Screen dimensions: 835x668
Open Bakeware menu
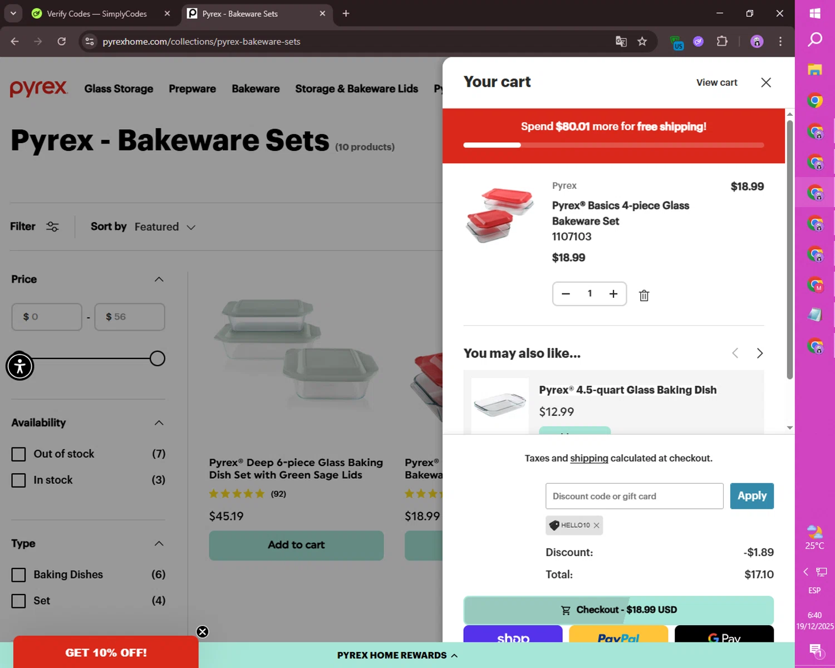click(x=256, y=89)
